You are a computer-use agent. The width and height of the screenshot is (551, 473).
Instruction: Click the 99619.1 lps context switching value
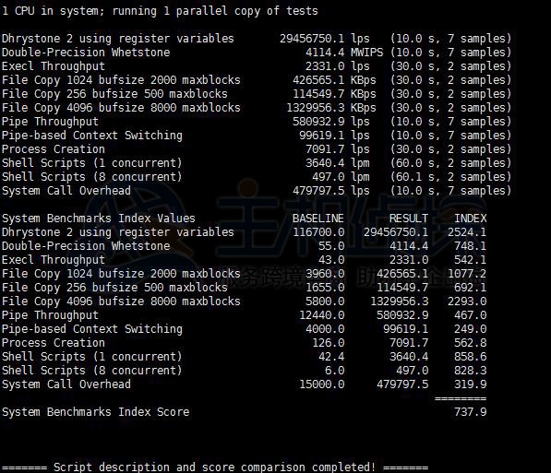click(x=334, y=136)
